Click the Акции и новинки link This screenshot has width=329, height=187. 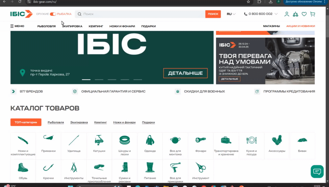(x=300, y=26)
